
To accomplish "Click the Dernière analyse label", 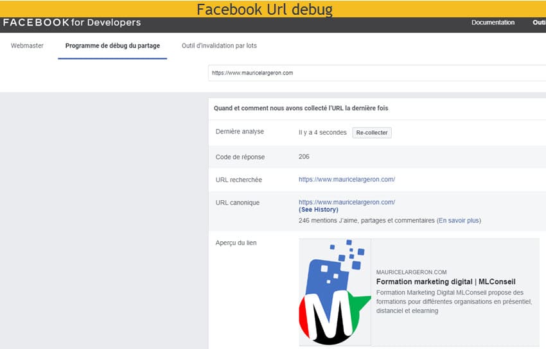I will [240, 132].
